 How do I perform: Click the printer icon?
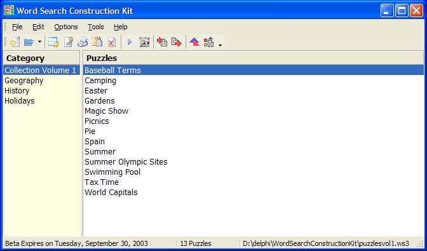click(83, 42)
